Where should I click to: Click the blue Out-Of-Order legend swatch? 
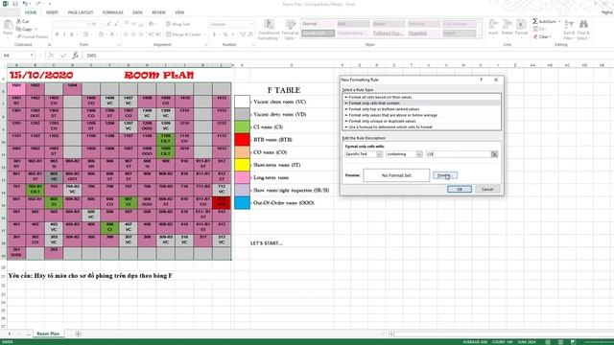[x=242, y=202]
